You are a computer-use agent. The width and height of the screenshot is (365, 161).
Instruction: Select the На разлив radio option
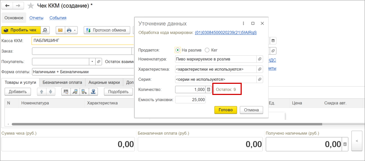pyautogui.click(x=178, y=50)
